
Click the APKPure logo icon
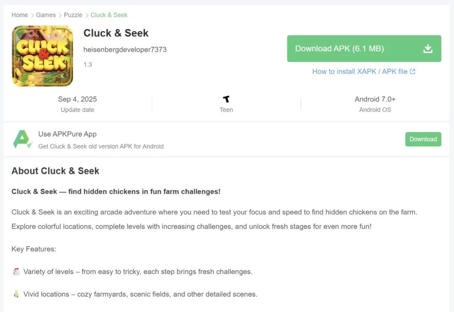22,139
